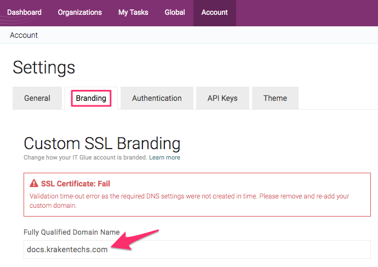The height and width of the screenshot is (267, 378).
Task: Open My Tasks from the navigation bar
Action: point(133,12)
